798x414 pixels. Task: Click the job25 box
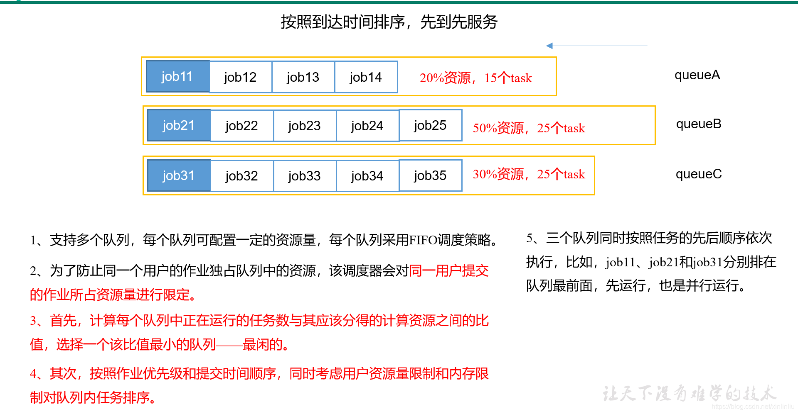click(x=431, y=125)
